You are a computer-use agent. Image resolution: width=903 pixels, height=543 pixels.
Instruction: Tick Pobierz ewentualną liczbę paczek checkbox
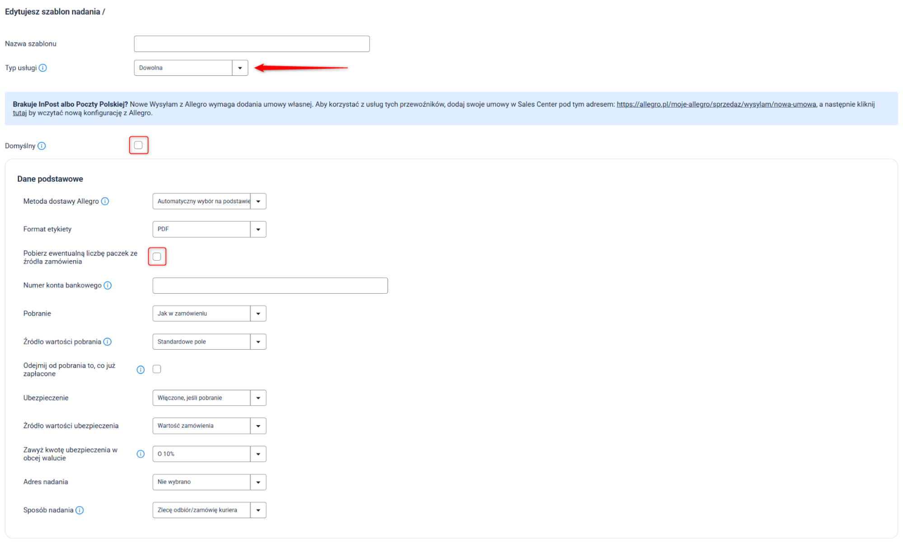pyautogui.click(x=157, y=257)
